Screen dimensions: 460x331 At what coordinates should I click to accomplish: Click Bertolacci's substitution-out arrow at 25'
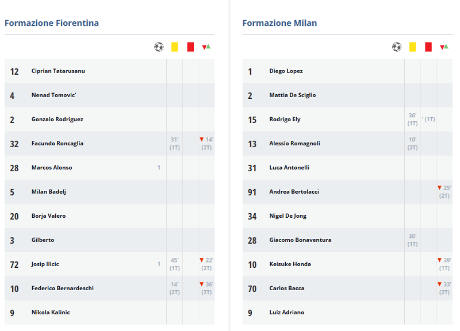click(x=439, y=188)
